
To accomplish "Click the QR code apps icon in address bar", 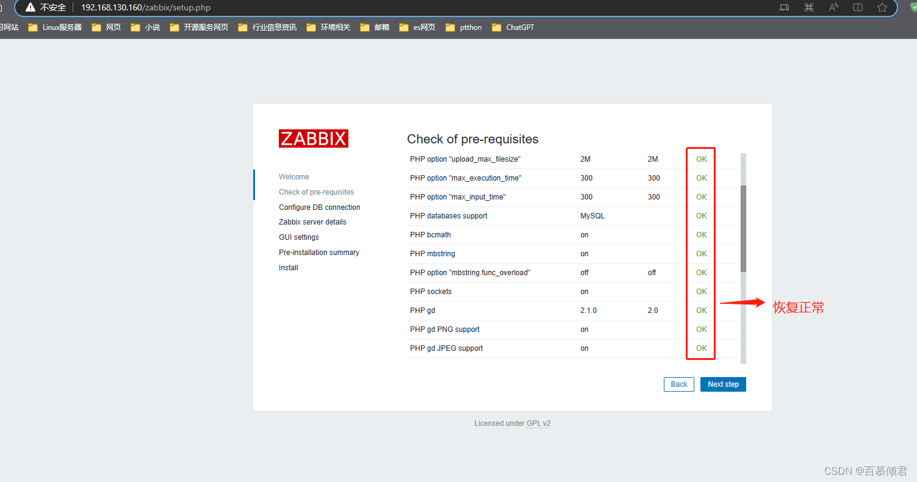I will (809, 7).
